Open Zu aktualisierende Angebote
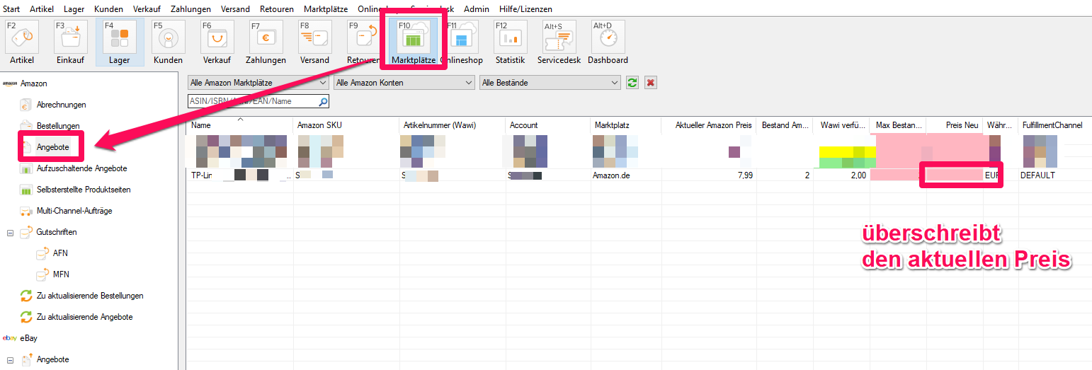 click(84, 317)
